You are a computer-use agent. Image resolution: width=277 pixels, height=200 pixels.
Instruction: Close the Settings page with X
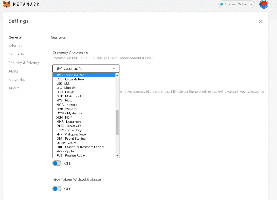point(260,22)
